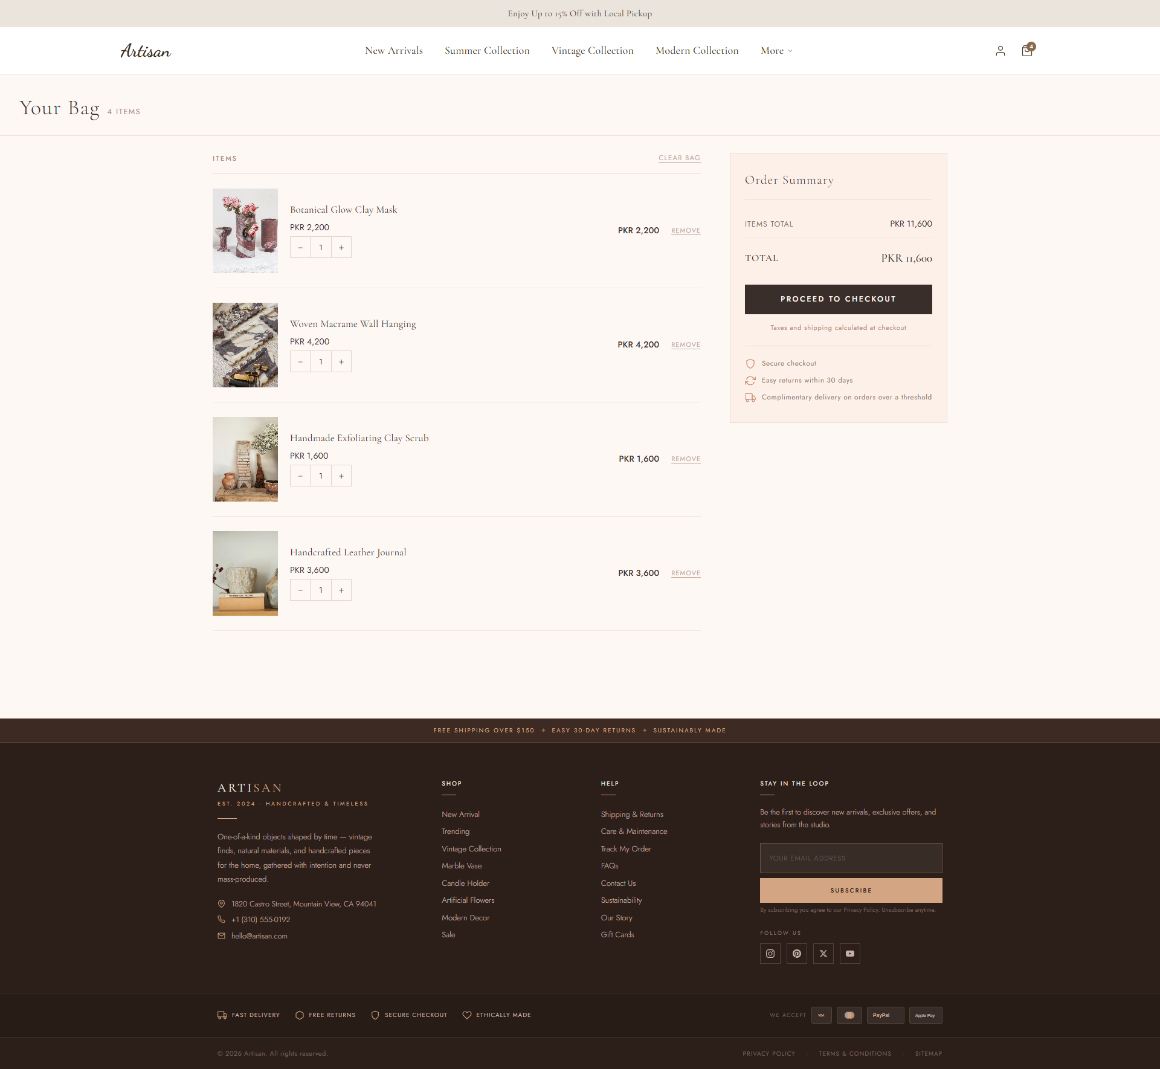Click the phone icon in footer
Viewport: 1160px width, 1069px height.
coord(221,920)
